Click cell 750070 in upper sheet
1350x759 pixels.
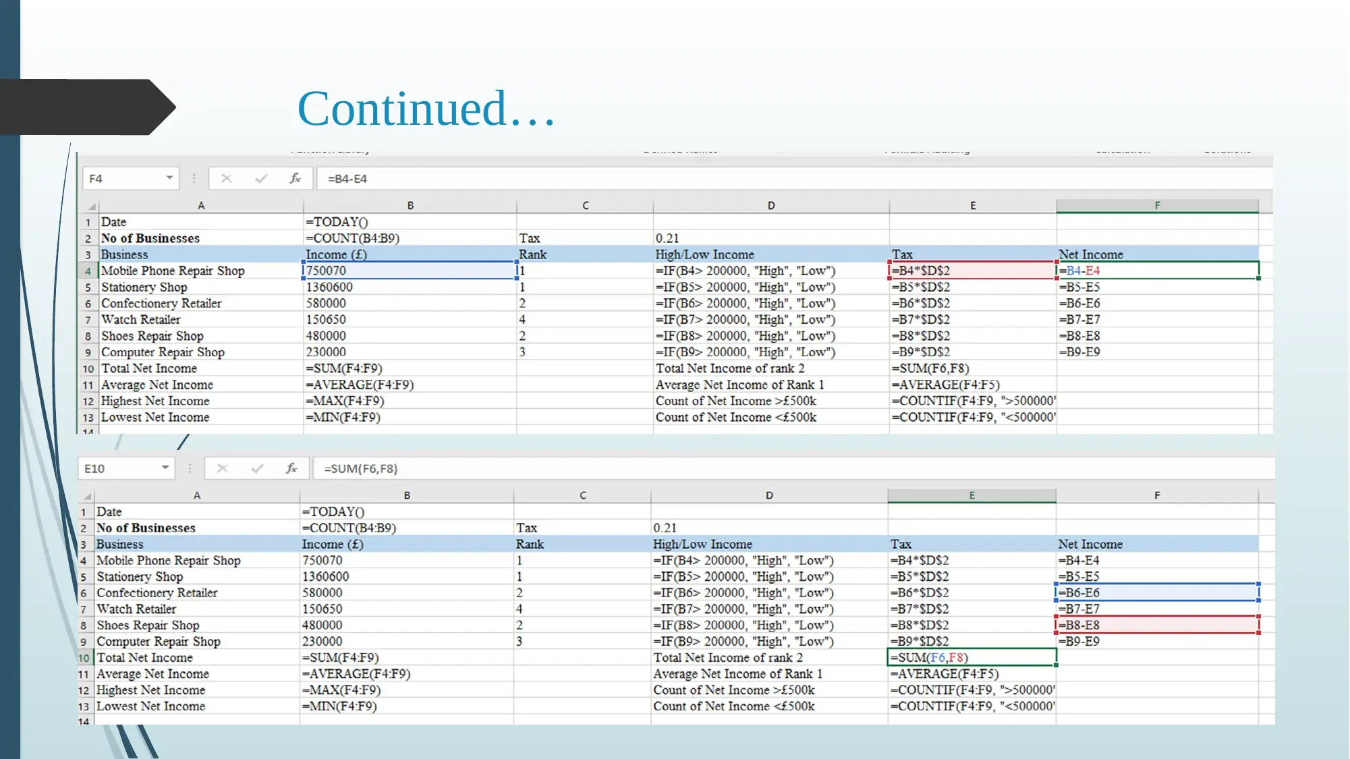point(410,271)
